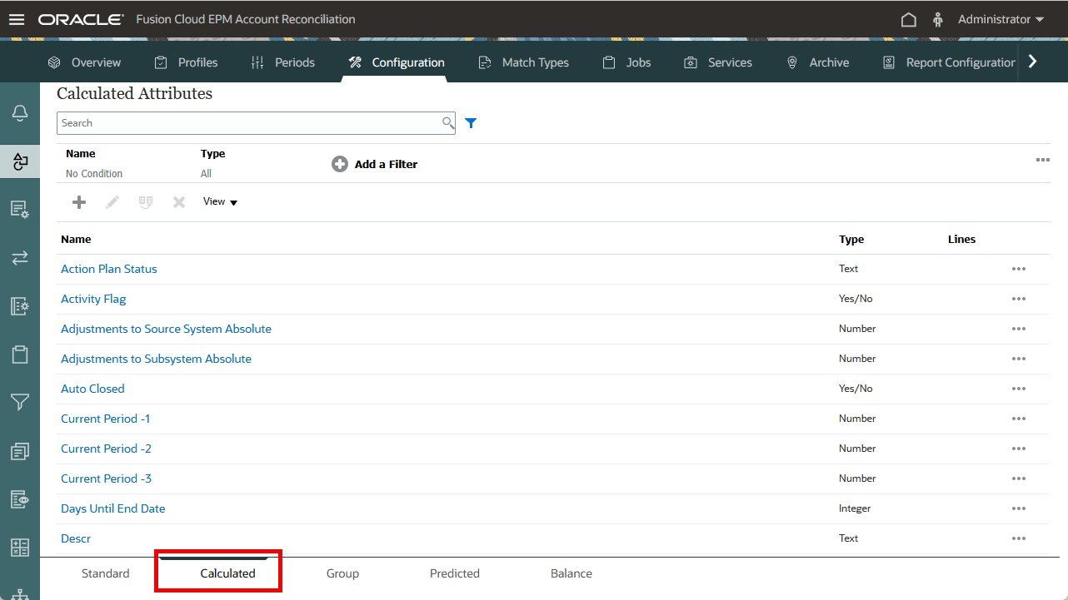Open actions ellipsis for Days Until End Date
Image resolution: width=1068 pixels, height=600 pixels.
[x=1018, y=508]
